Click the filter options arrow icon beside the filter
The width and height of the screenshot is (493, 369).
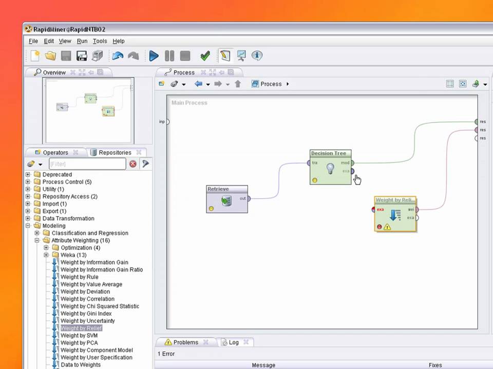[x=145, y=164]
